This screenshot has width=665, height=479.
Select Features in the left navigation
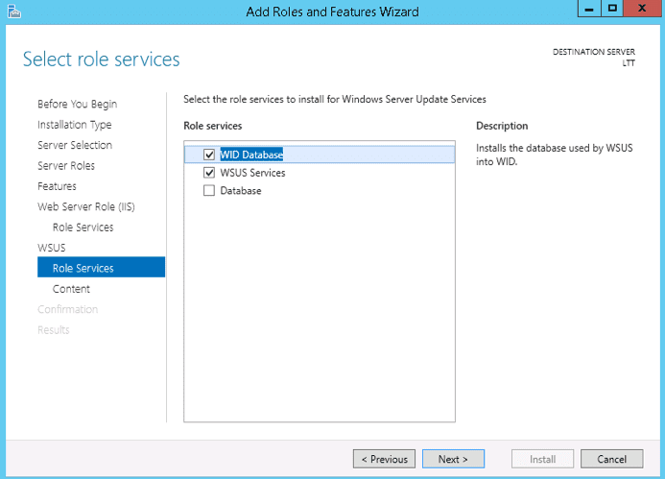(x=57, y=186)
